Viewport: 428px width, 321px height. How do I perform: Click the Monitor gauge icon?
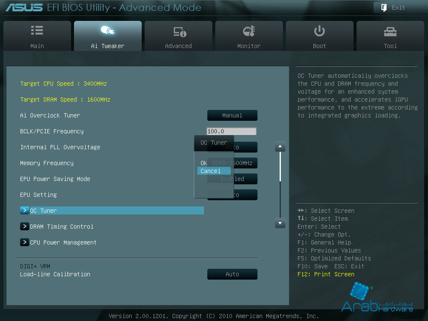249,31
